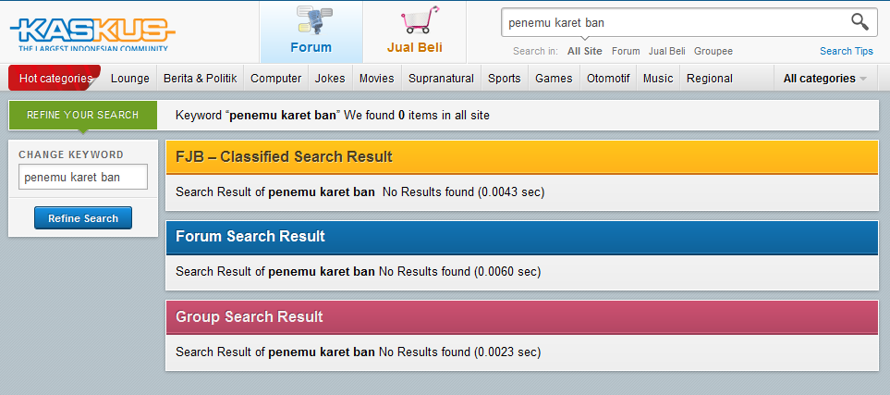Focus the main top search box
Viewport: 890px width, 395px height.
coord(676,23)
